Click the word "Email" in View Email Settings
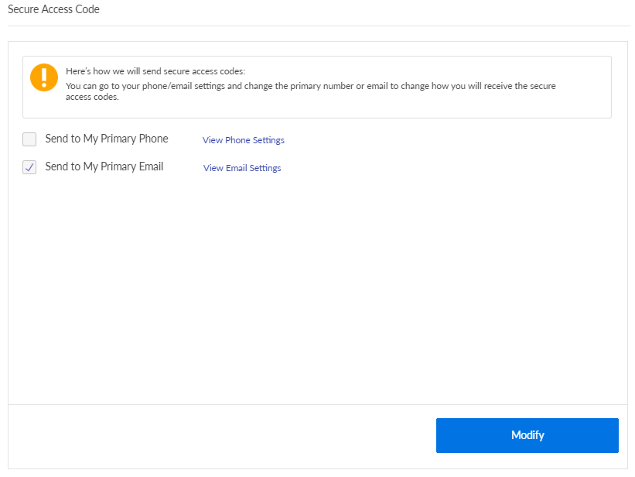635x477 pixels. point(237,168)
